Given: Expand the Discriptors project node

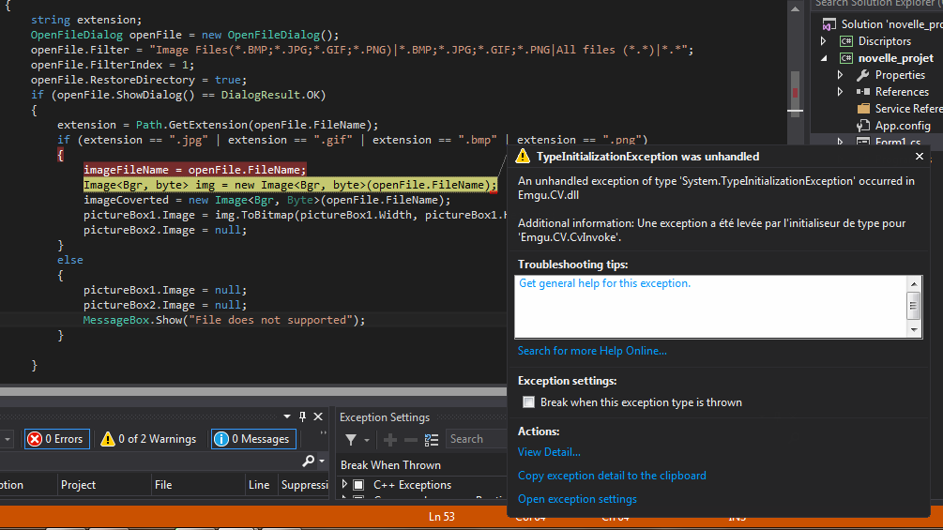Looking at the screenshot, I should pos(824,41).
